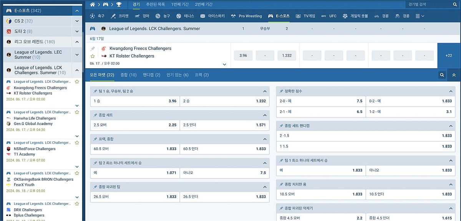Image resolution: width=461 pixels, height=221 pixels.
Task: Collapse all markets with the double-chevron icon
Action: click(x=454, y=75)
